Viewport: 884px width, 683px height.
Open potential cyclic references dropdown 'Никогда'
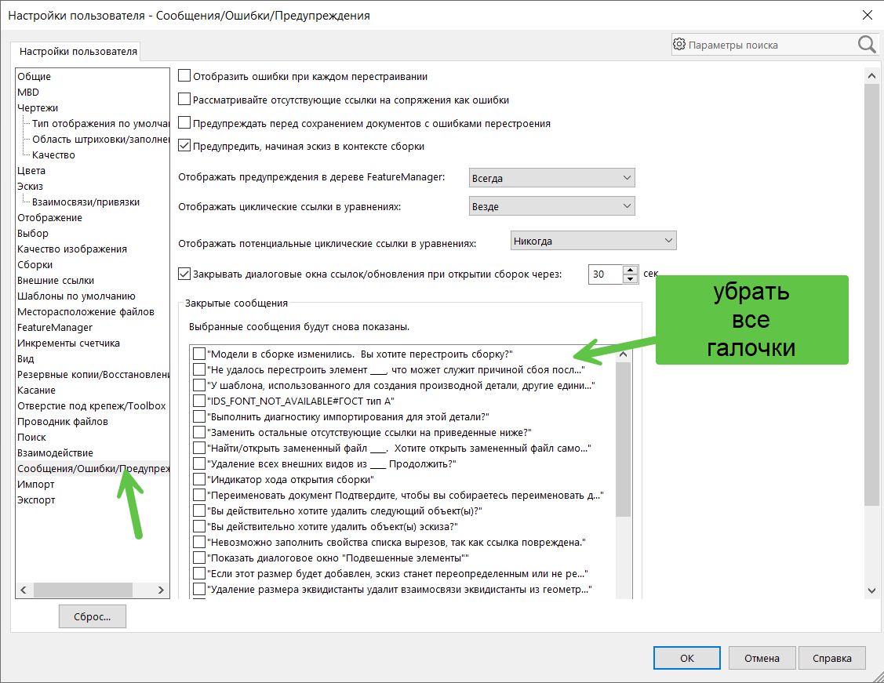594,241
